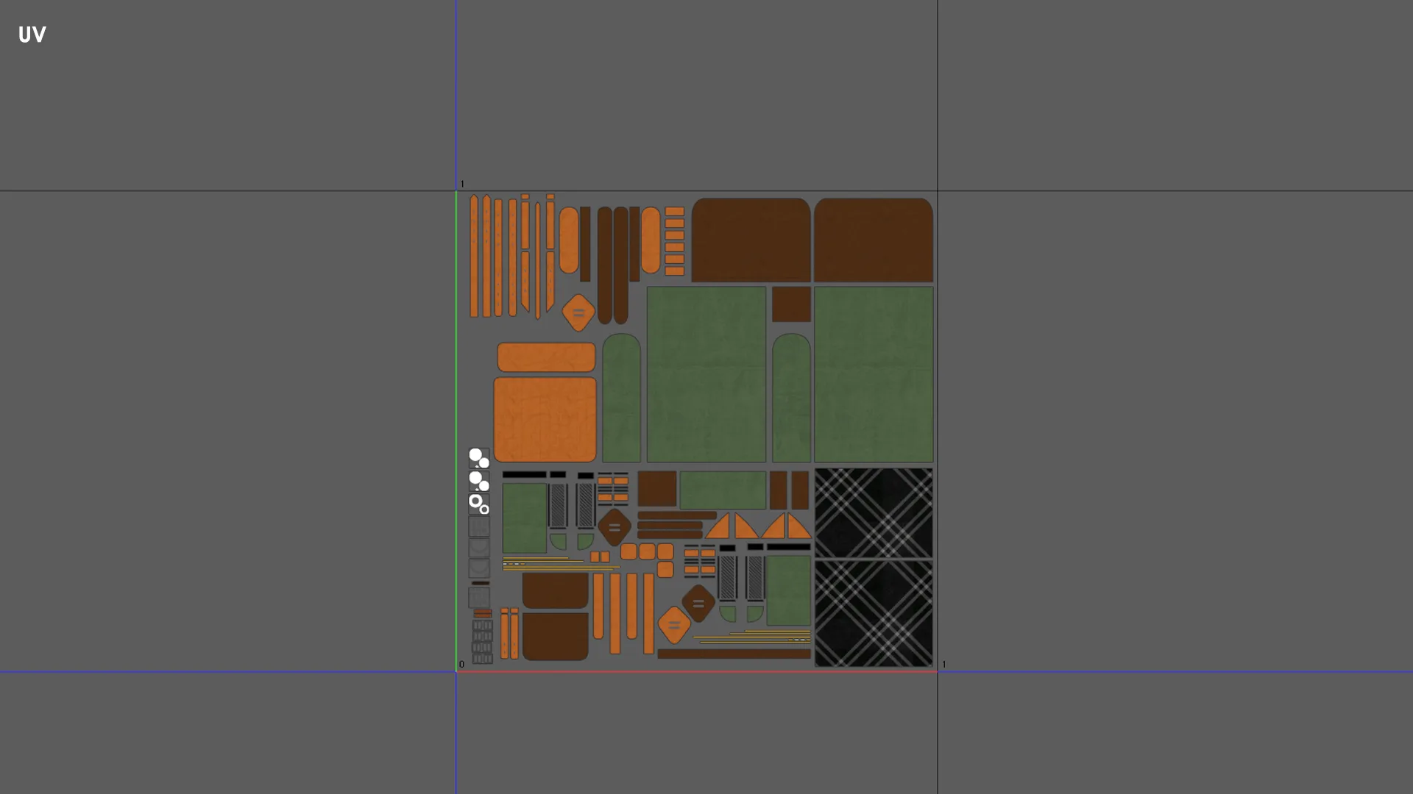Select the lower black plaid texture island

click(x=874, y=613)
